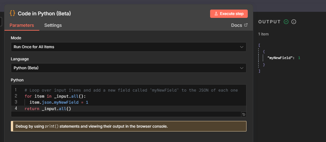Screen dimensions: 326x142
Task: Click the green success checkmark next to OUTPUT
Action: coord(286,22)
